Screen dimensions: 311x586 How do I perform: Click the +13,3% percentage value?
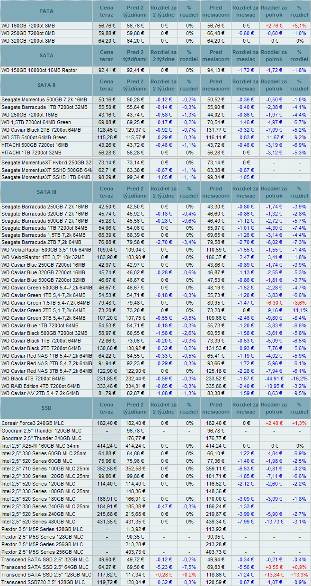[x=299, y=575]
